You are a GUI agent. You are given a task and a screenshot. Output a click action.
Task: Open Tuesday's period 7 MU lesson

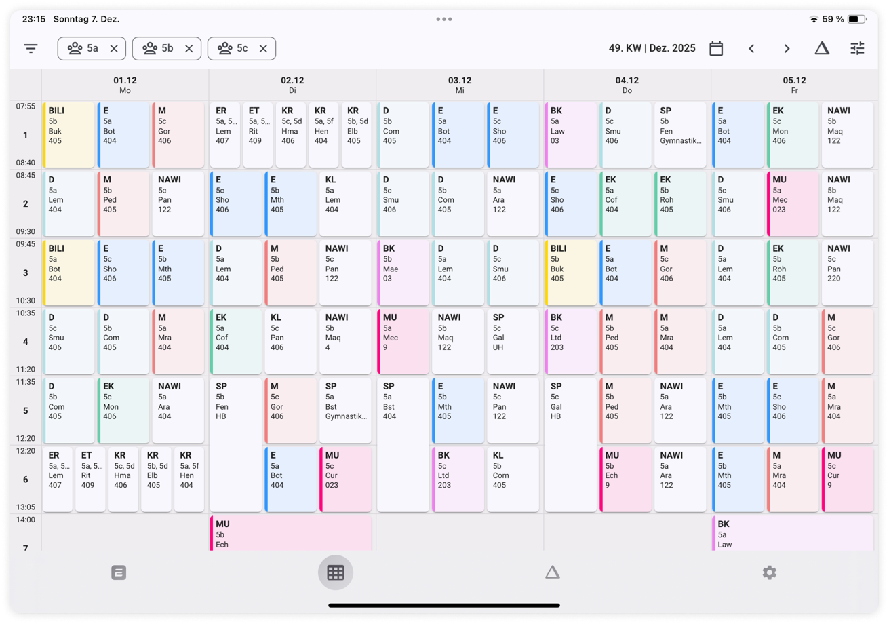click(x=291, y=534)
